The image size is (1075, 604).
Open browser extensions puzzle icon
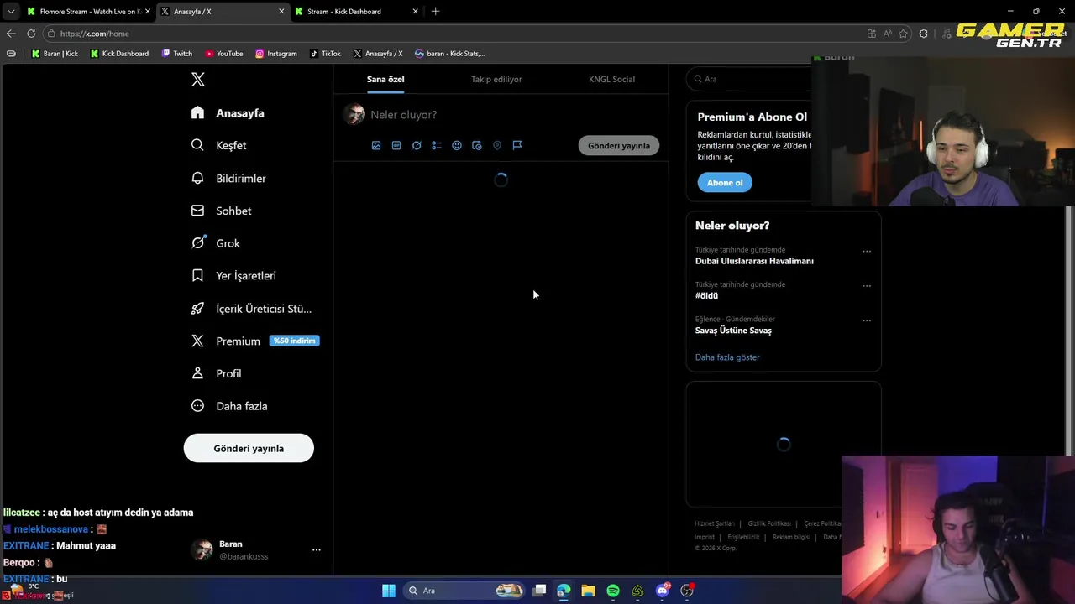[924, 34]
